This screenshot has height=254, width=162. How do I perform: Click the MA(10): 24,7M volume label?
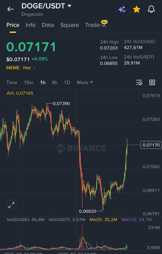(136, 220)
